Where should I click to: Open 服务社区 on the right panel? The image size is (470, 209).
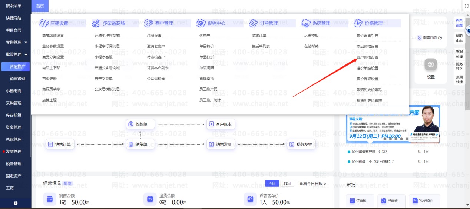[459, 66]
